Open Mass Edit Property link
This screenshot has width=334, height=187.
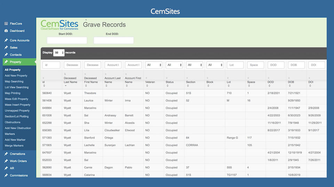point(16,99)
